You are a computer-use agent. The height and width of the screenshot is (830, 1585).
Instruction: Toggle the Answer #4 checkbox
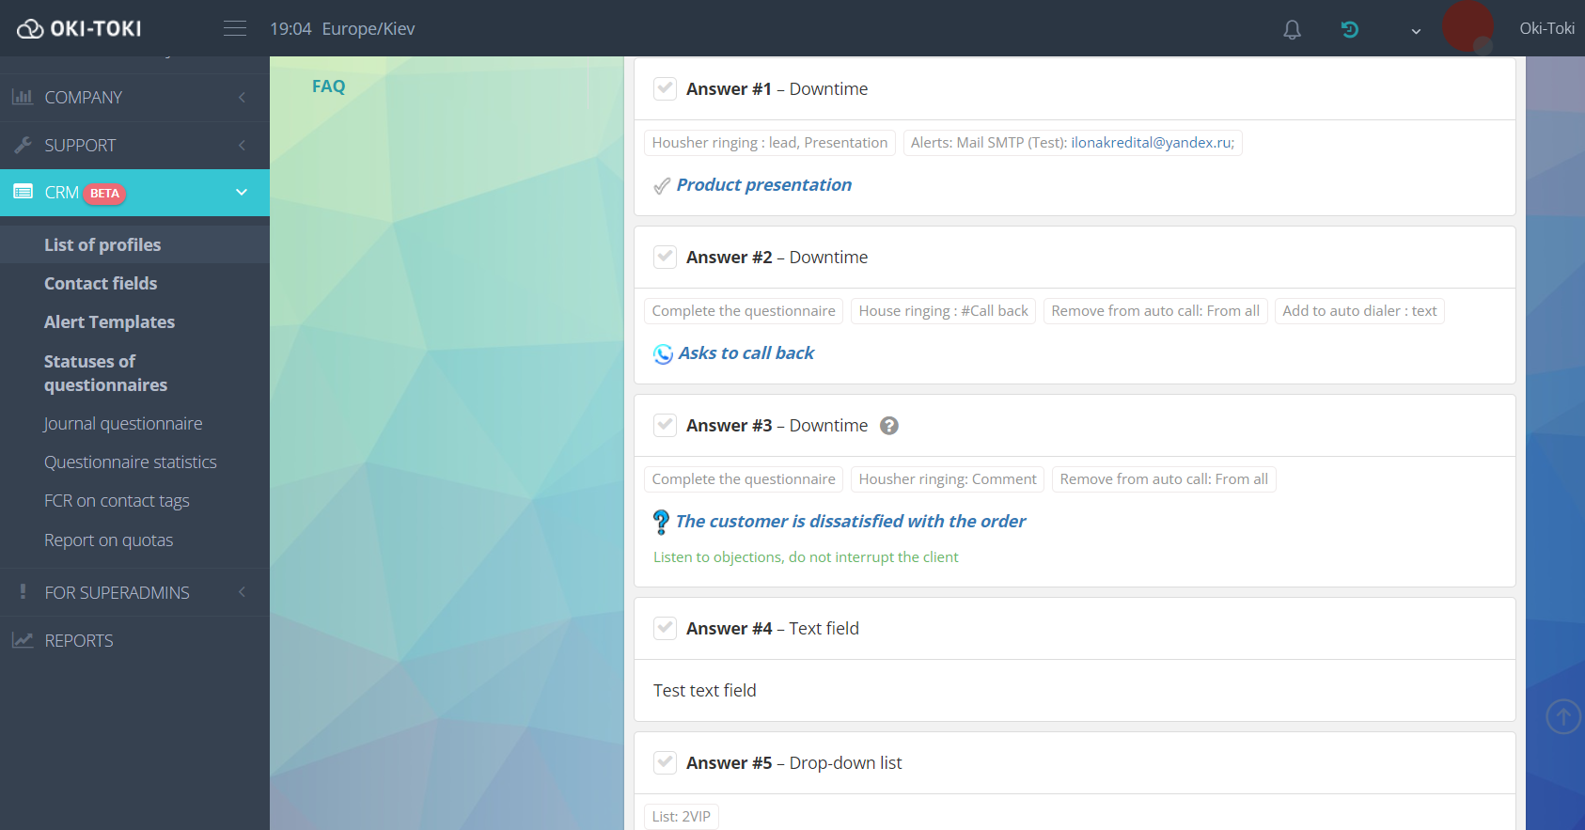click(x=665, y=629)
